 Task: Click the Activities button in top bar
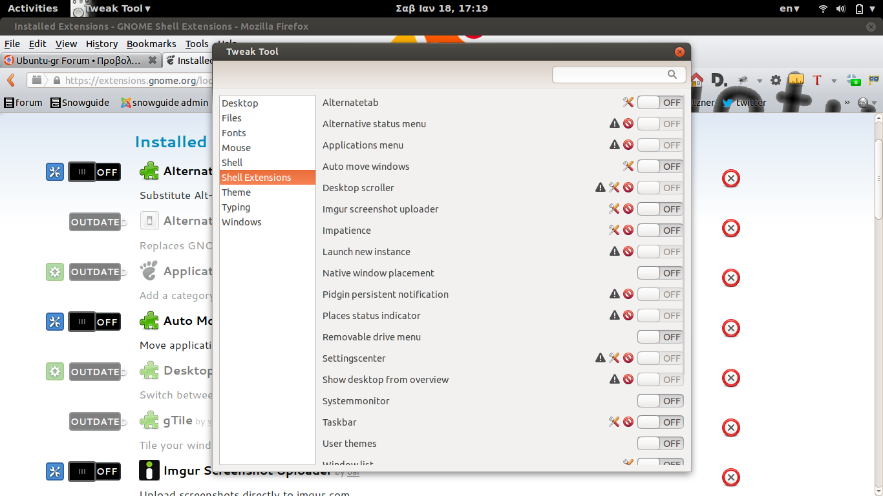point(32,8)
